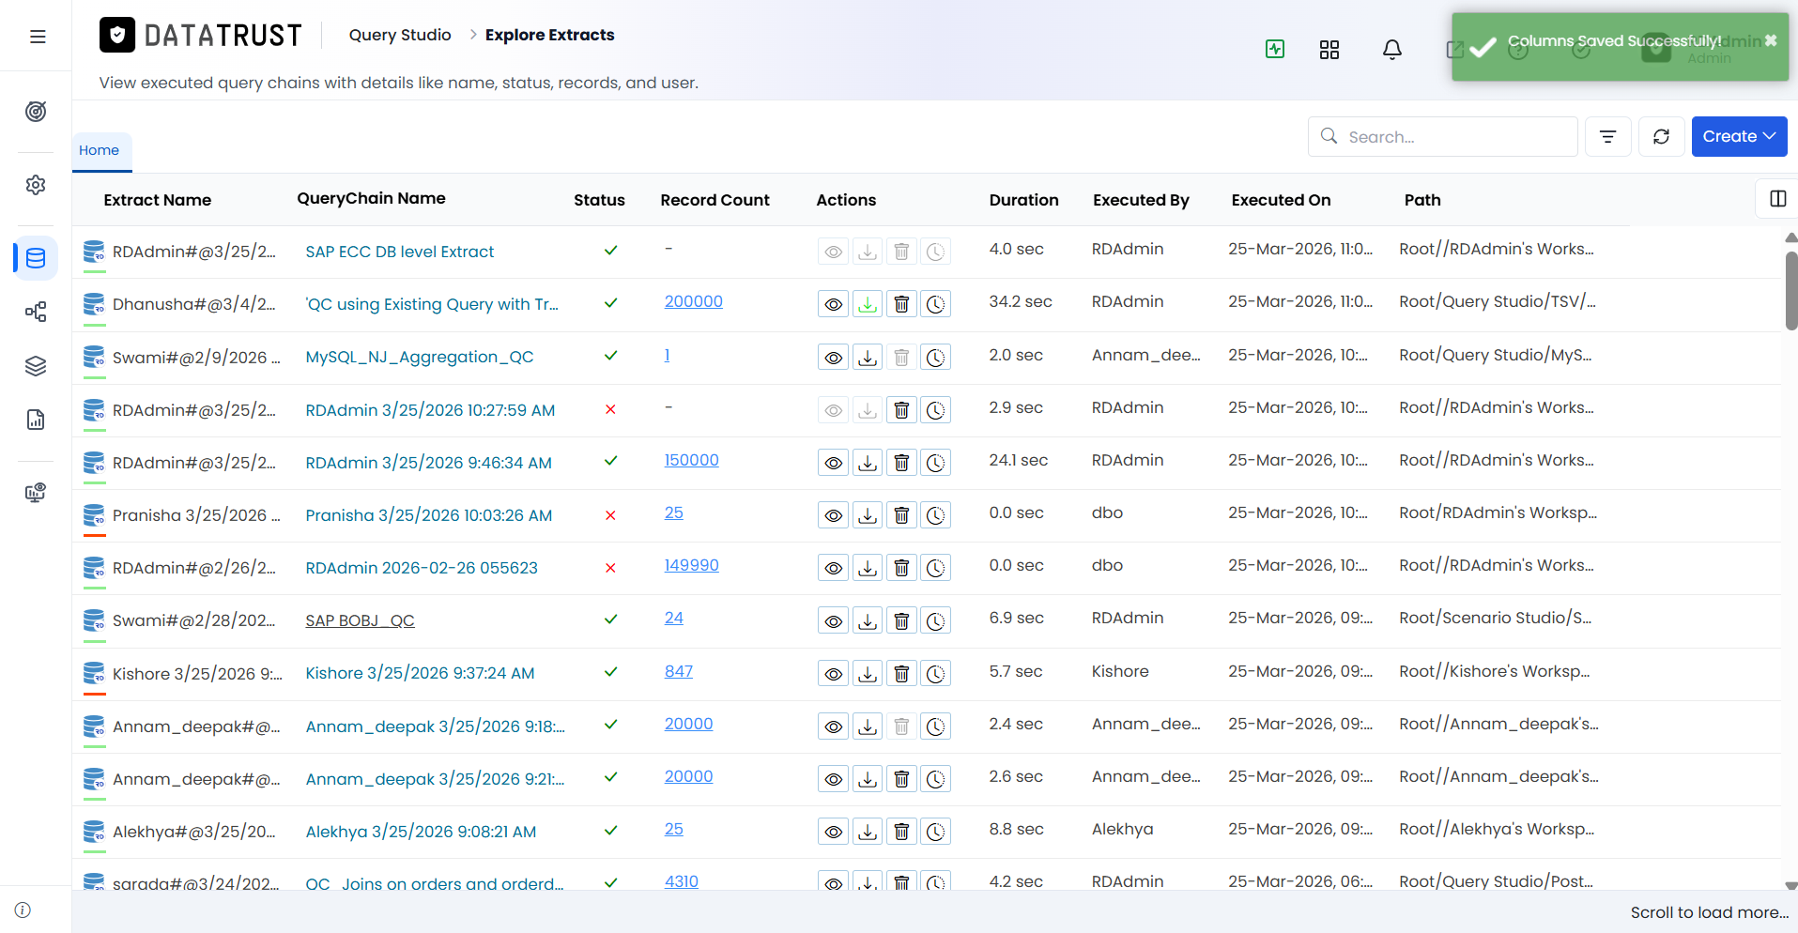The height and width of the screenshot is (933, 1798).
Task: Open the settings gear in sidebar
Action: coord(36,185)
